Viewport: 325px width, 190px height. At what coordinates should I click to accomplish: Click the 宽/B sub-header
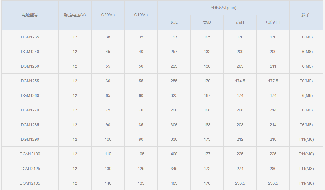click(207, 22)
